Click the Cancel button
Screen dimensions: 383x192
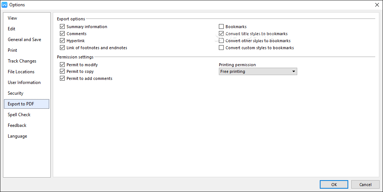365,185
